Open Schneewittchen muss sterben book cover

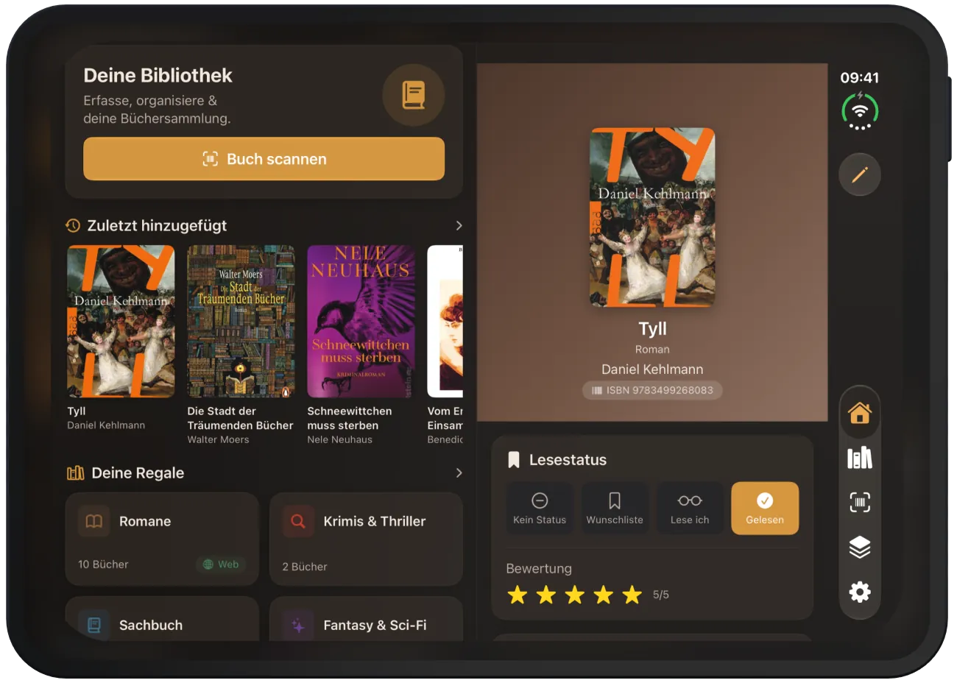361,322
